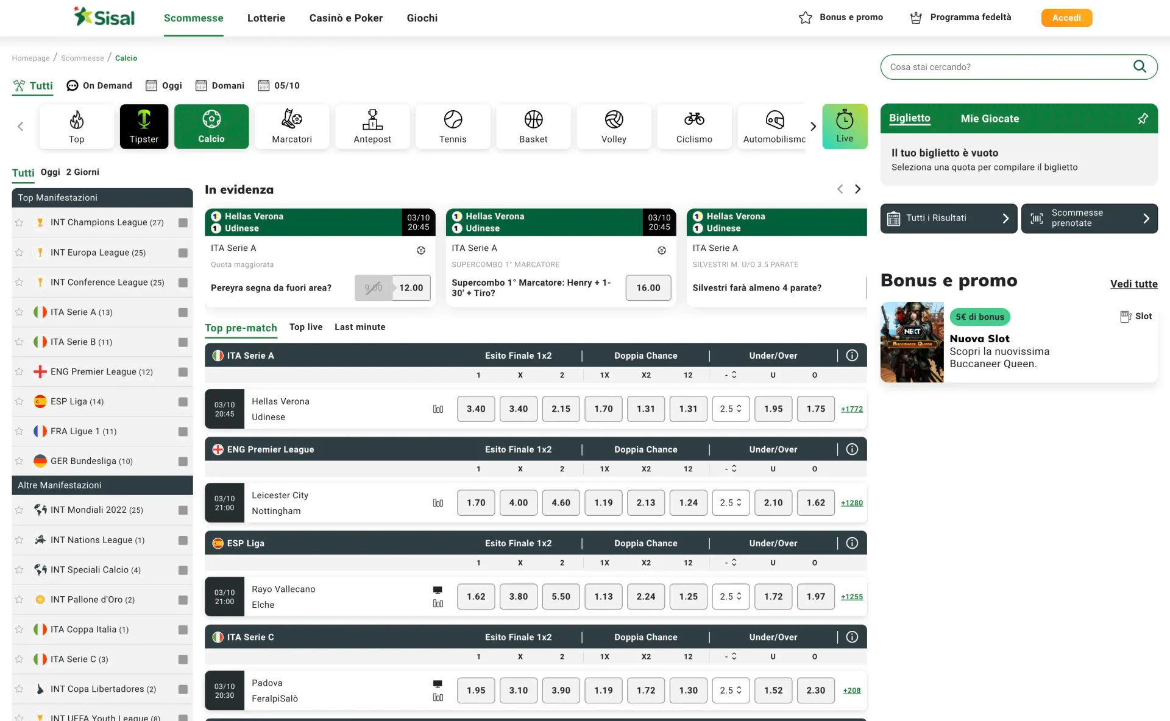Open the Ciclismo sport icon
Screen dimensions: 1170x721
[x=694, y=126]
